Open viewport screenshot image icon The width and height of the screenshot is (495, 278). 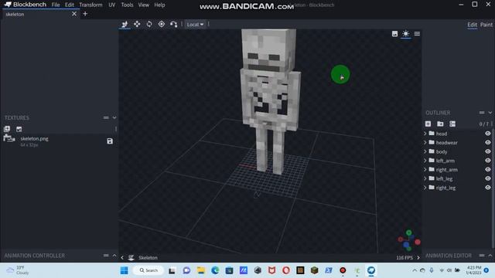click(394, 34)
